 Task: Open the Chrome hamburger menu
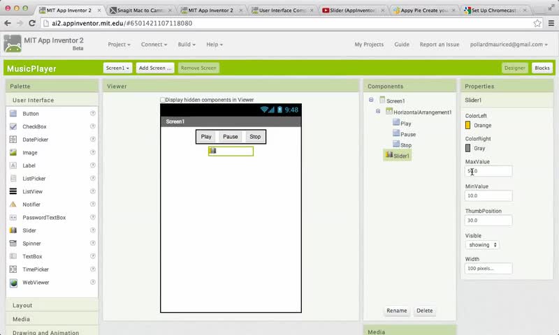[551, 23]
